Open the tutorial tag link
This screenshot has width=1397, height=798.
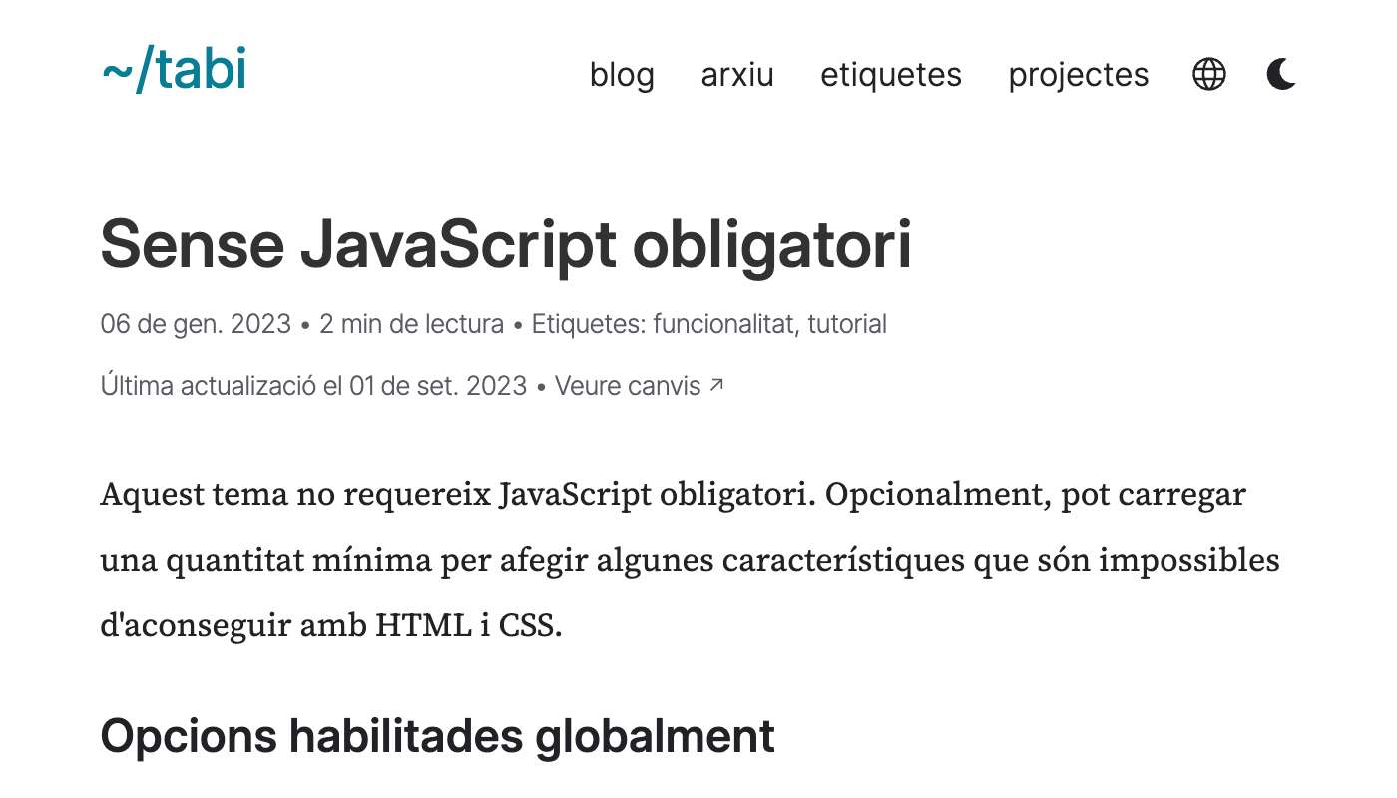(x=847, y=324)
